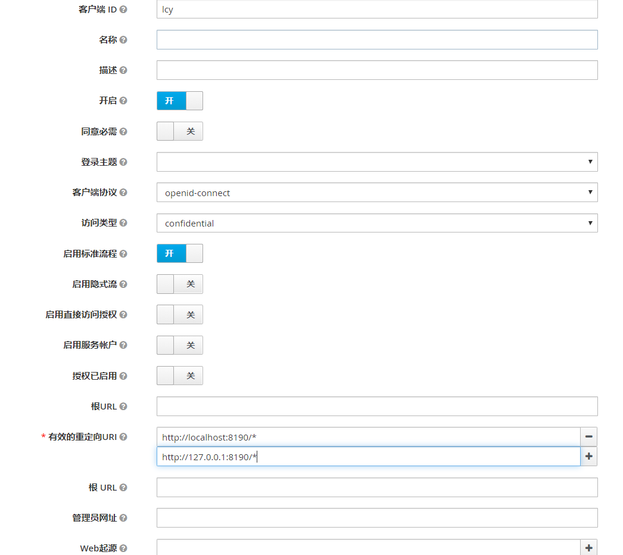Switch on 启用服务帐户 toggle
This screenshot has width=623, height=555.
[180, 345]
